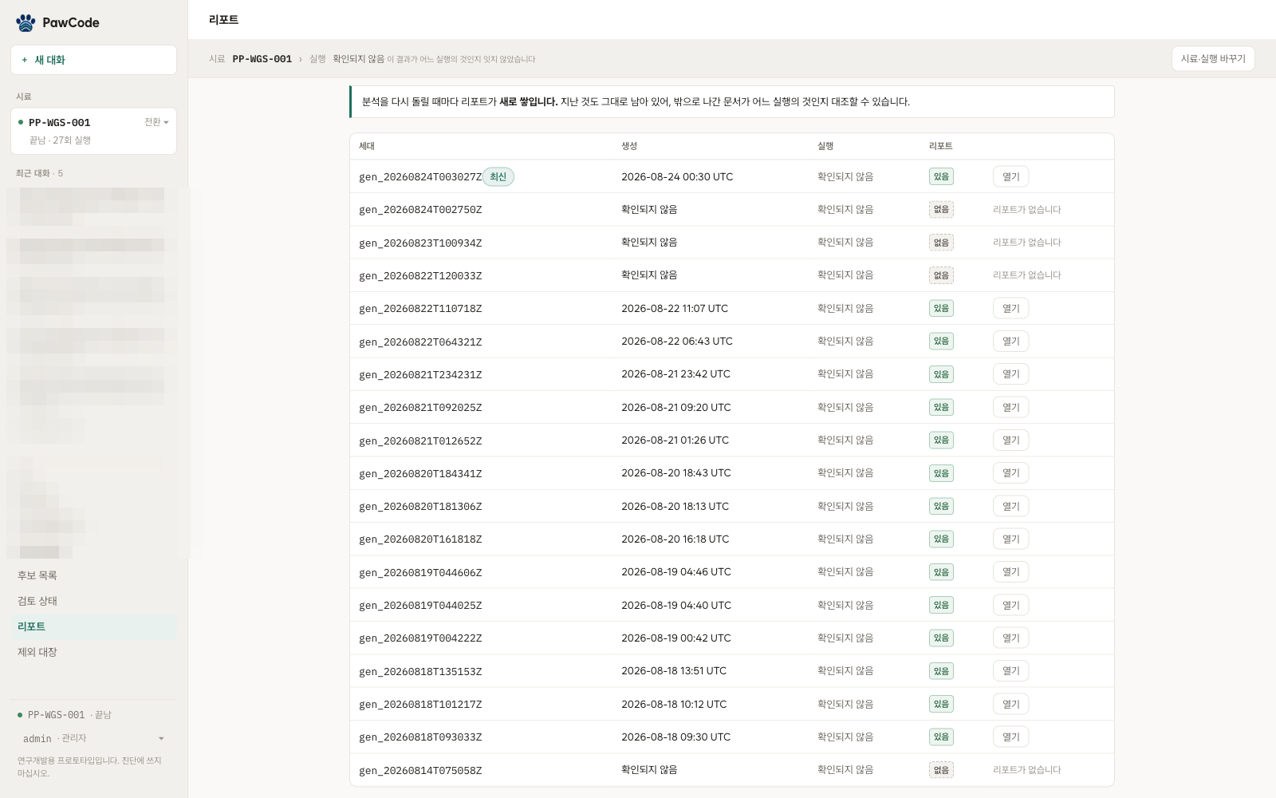Open the 제외 대장 page
The height and width of the screenshot is (798, 1276).
pyautogui.click(x=93, y=652)
